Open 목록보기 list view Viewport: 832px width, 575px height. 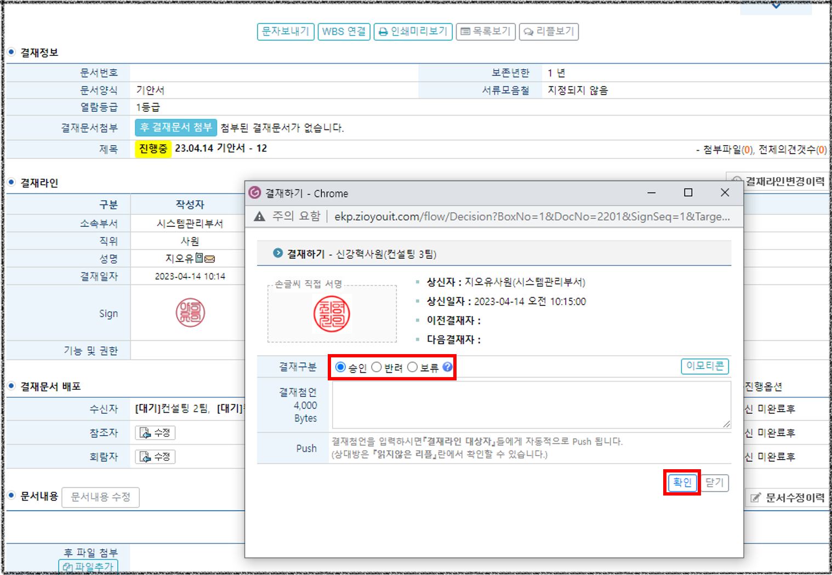486,32
